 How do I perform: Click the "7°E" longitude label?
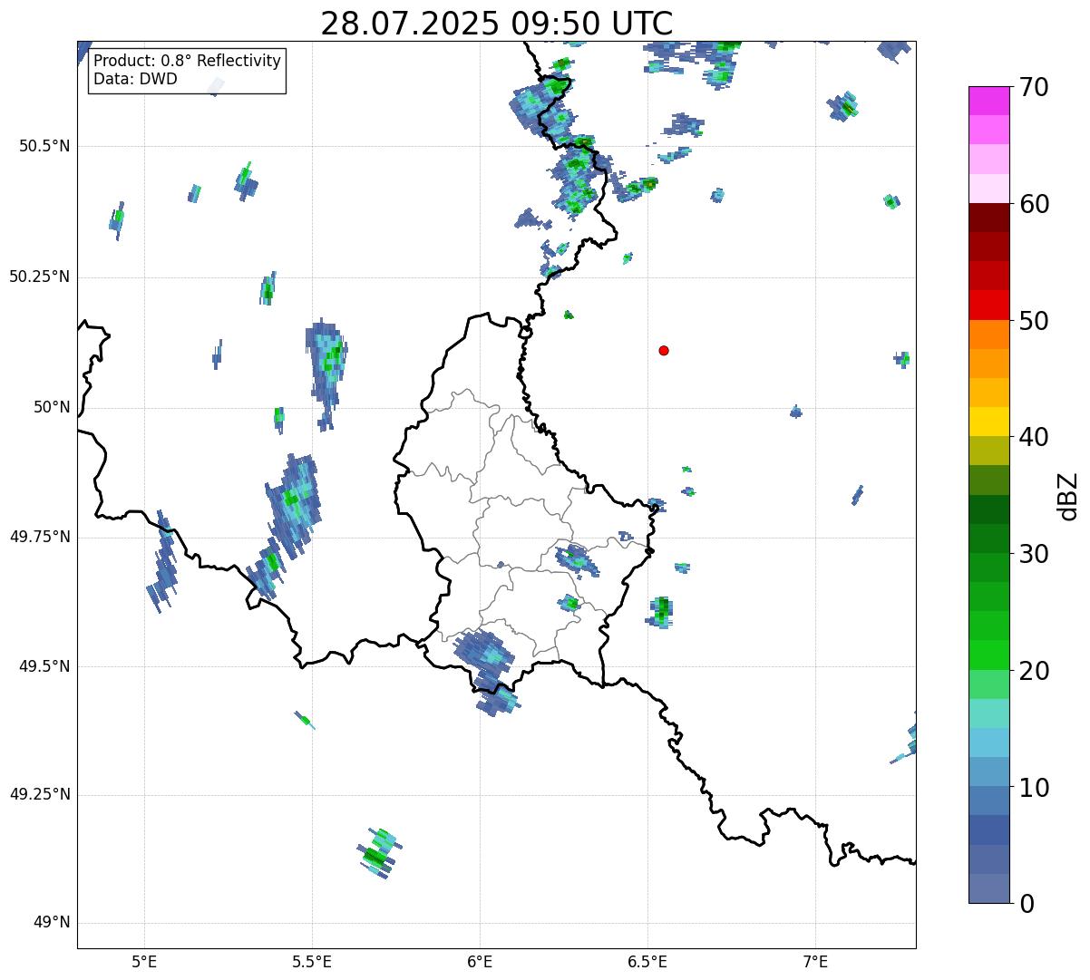816,961
